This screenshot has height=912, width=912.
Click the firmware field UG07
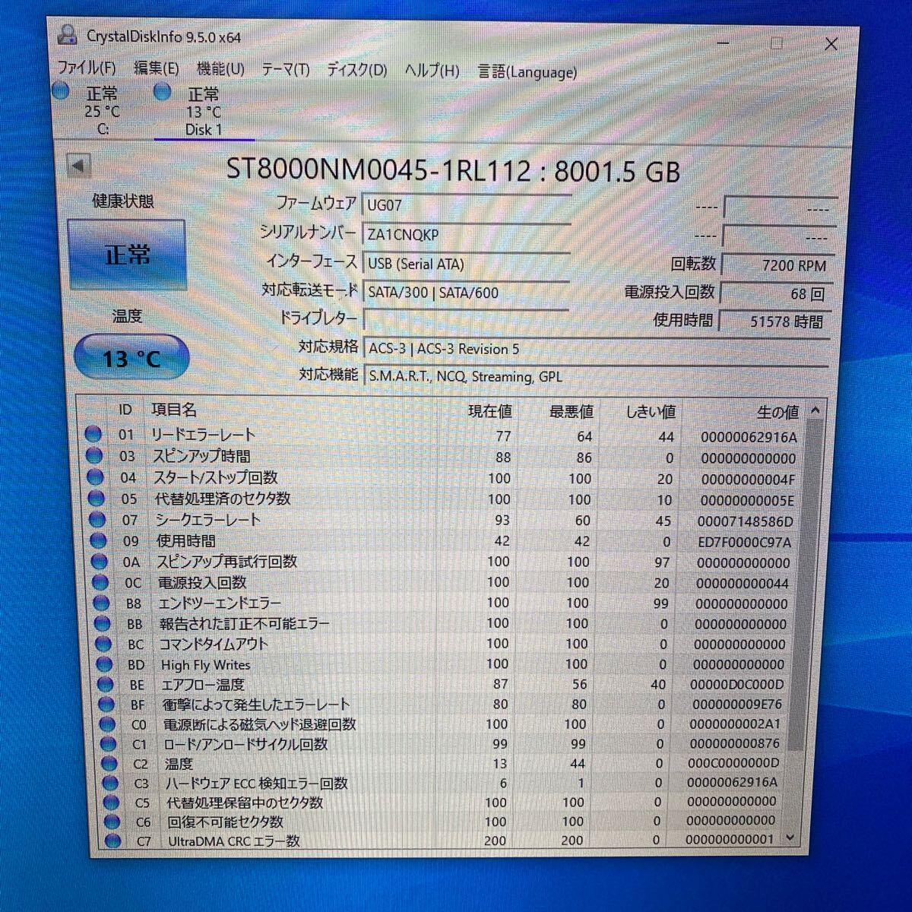466,204
